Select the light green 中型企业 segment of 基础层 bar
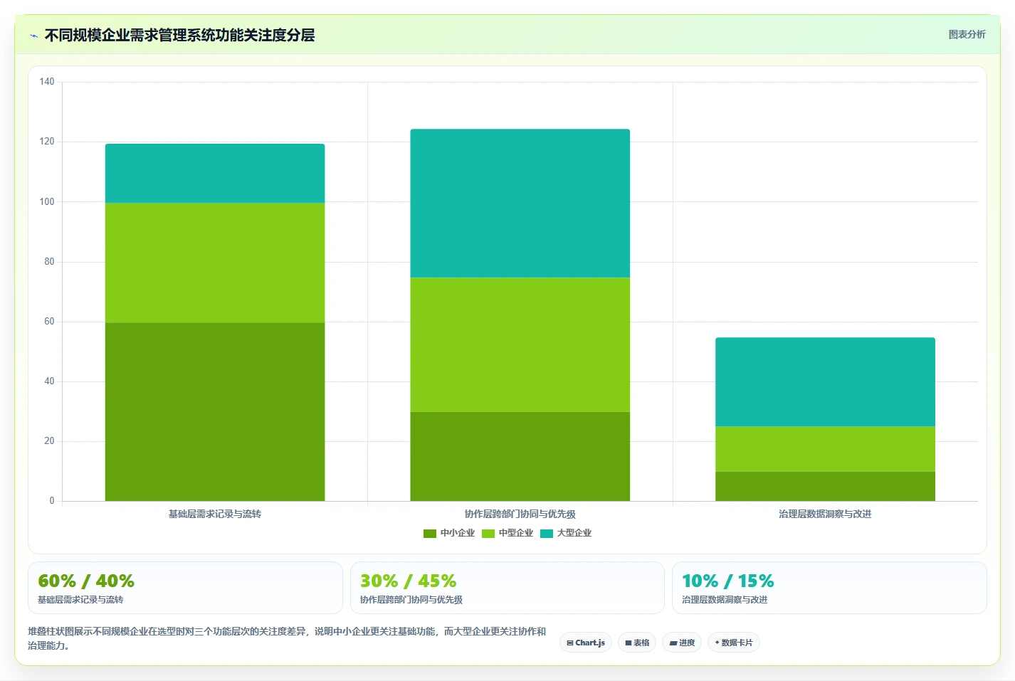This screenshot has height=681, width=1015. click(x=215, y=263)
